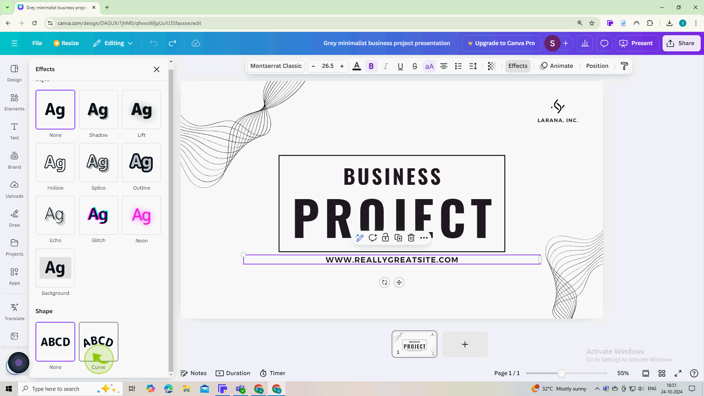Viewport: 704px width, 396px height.
Task: Click the Italic formatting icon
Action: point(385,66)
